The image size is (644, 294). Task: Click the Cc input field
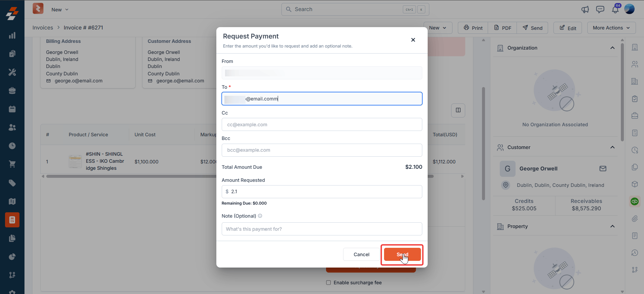pos(322,125)
